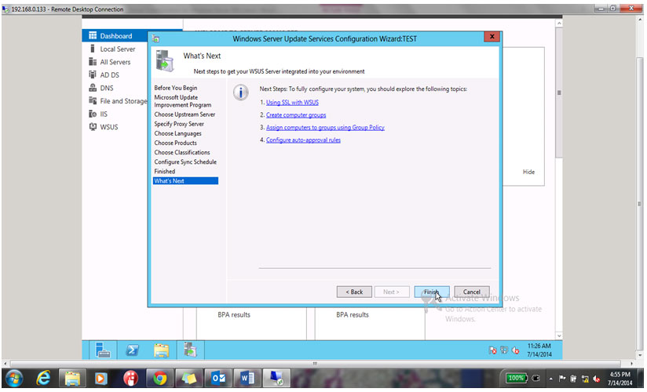Click the Finish button in the wizard
Image resolution: width=647 pixels, height=392 pixels.
coord(431,292)
